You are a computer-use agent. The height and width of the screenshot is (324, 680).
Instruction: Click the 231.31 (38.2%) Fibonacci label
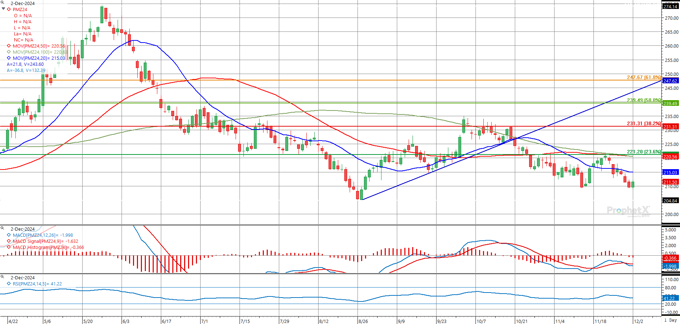(x=644, y=123)
